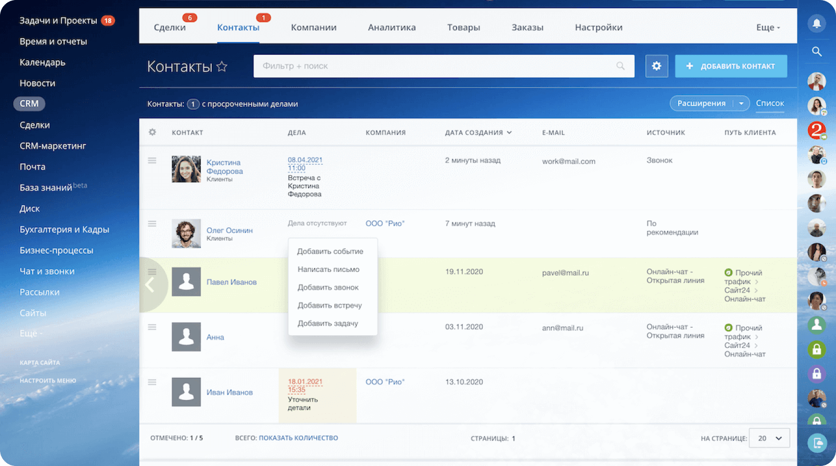836x466 pixels.
Task: Expand the Еще menu in top tabs
Action: (x=768, y=27)
